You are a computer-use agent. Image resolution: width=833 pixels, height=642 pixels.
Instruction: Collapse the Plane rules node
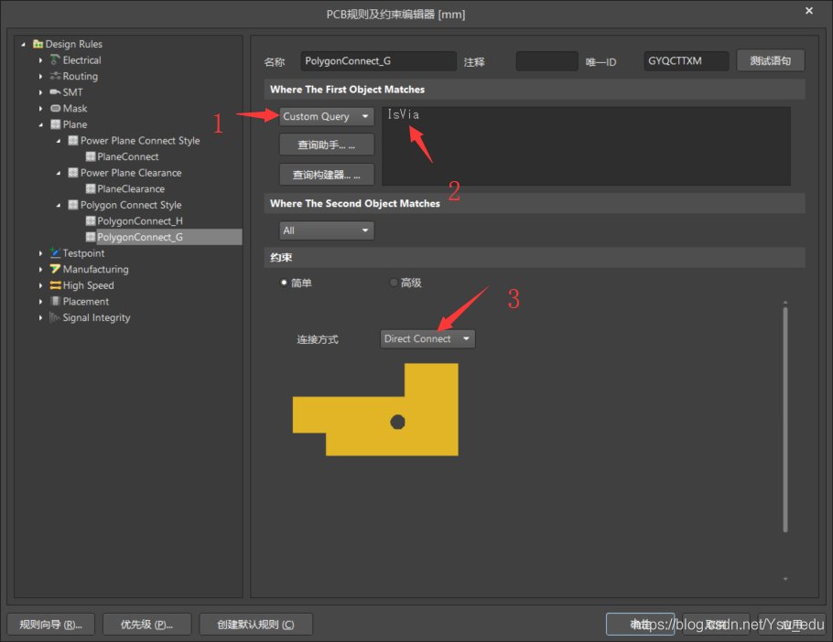point(41,124)
